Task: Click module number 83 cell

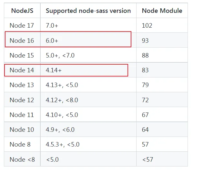Action: [x=145, y=70]
